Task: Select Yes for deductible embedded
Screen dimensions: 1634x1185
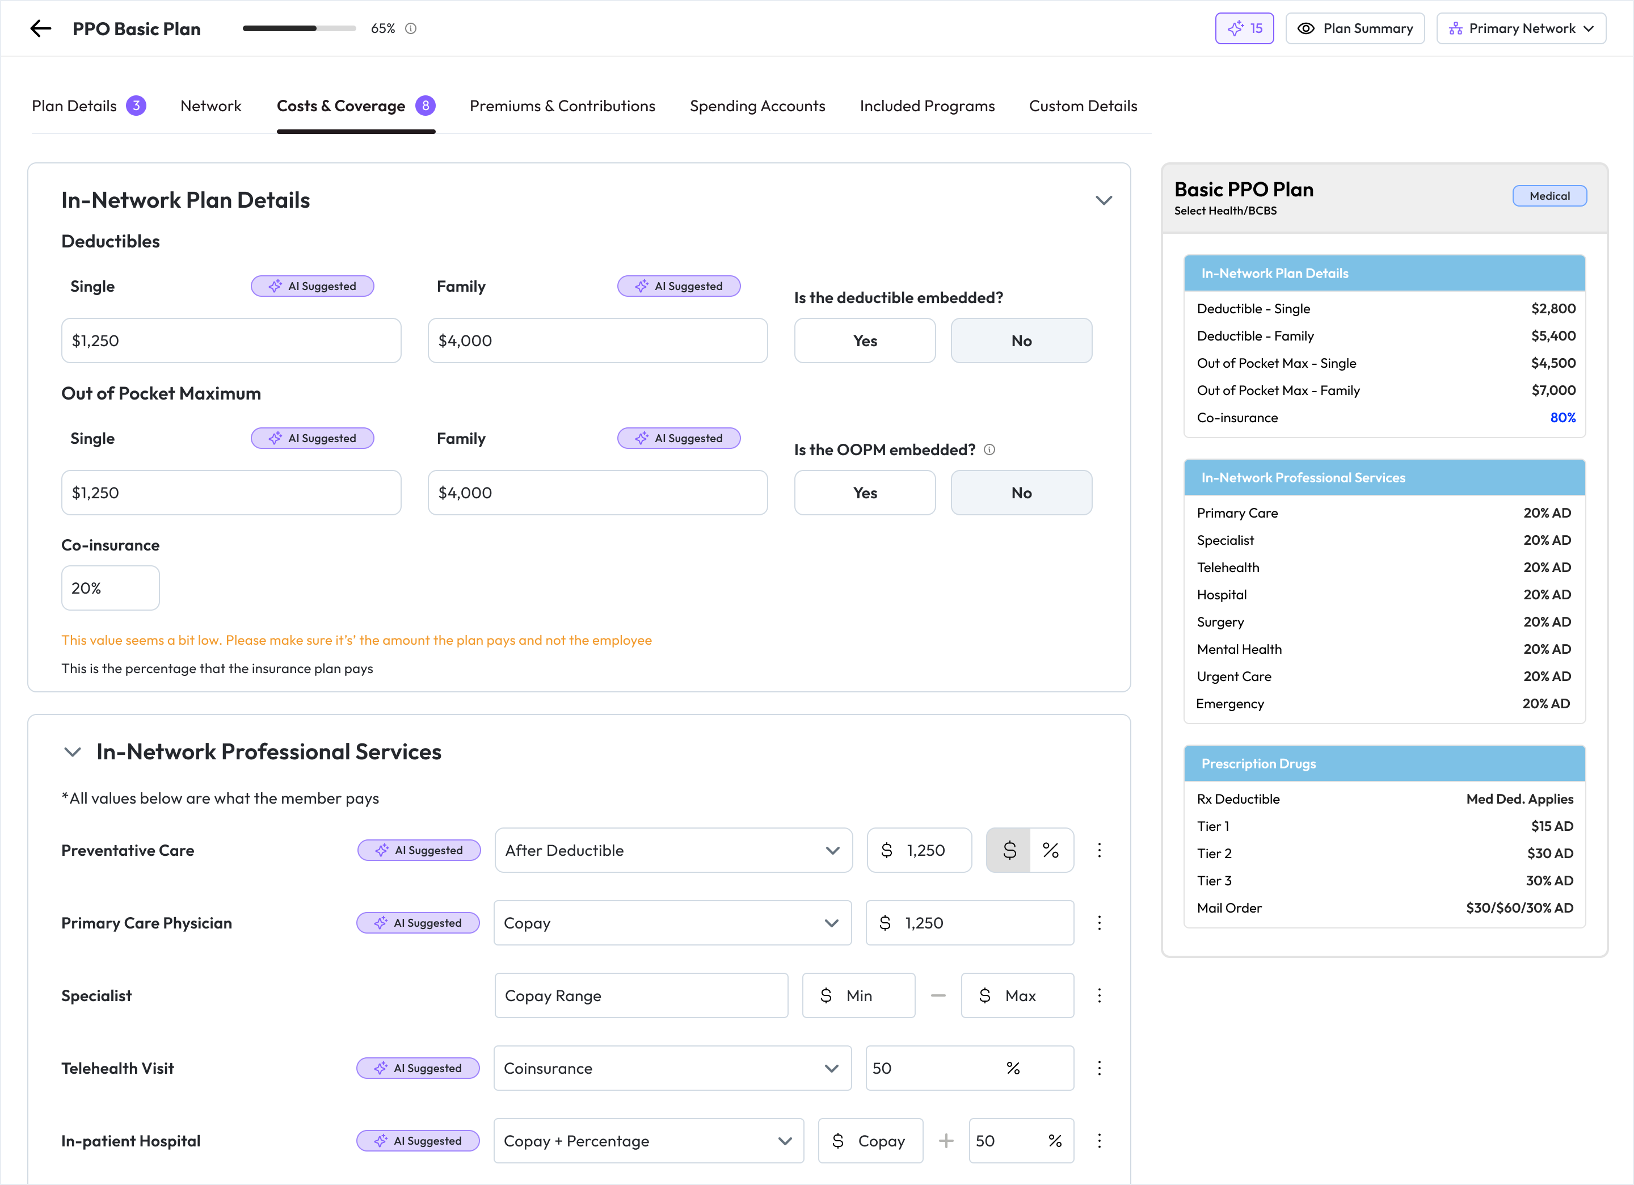Action: 865,341
